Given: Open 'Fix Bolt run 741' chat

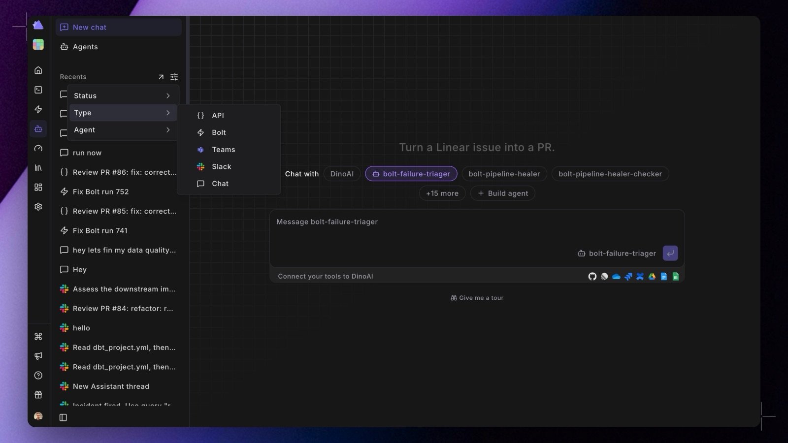Looking at the screenshot, I should point(118,230).
